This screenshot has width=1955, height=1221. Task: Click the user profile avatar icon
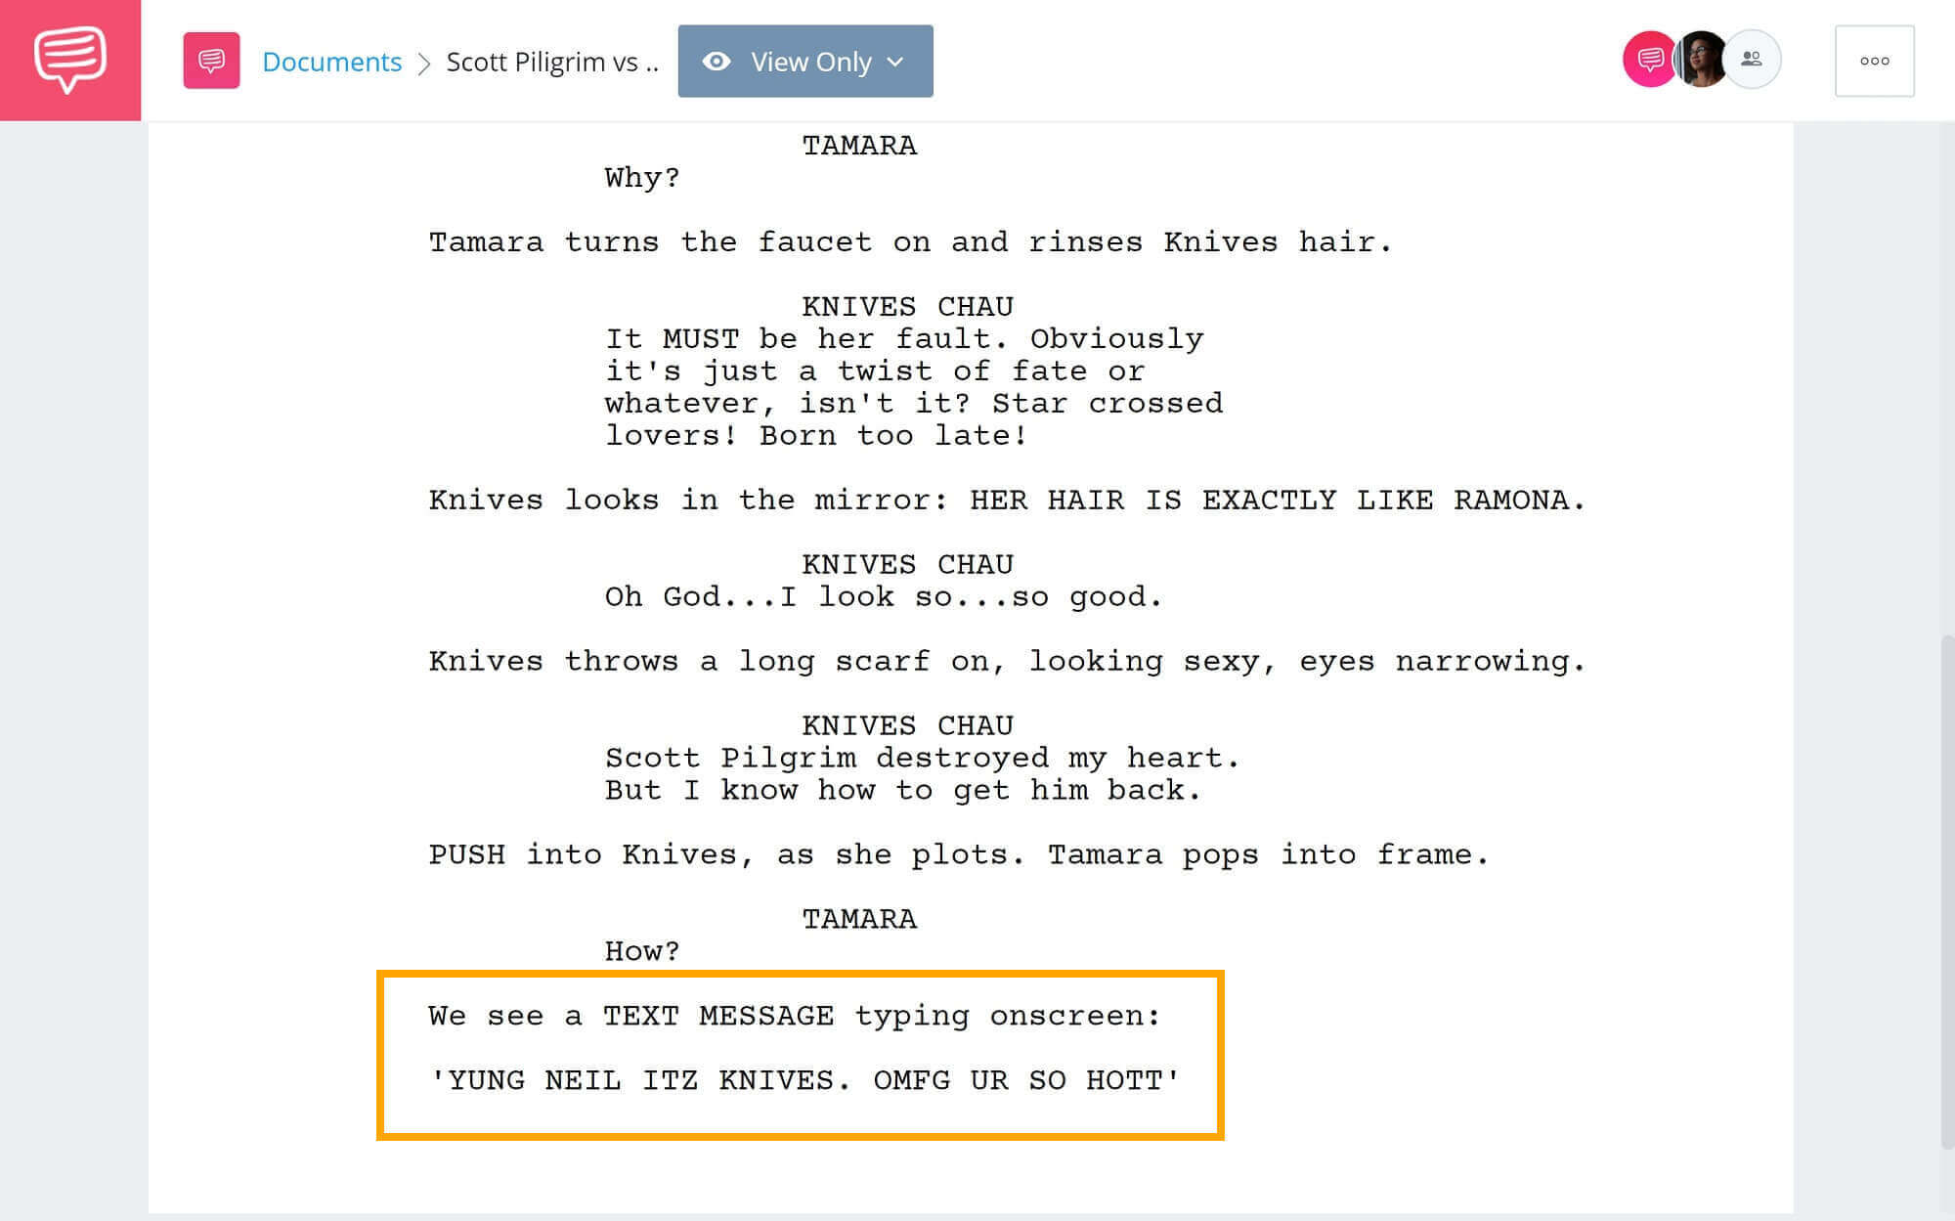coord(1703,61)
